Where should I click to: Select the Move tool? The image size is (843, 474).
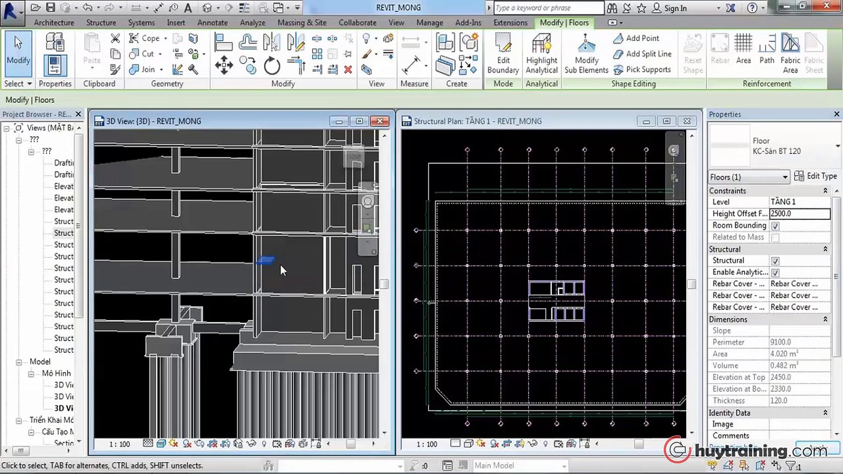(223, 65)
